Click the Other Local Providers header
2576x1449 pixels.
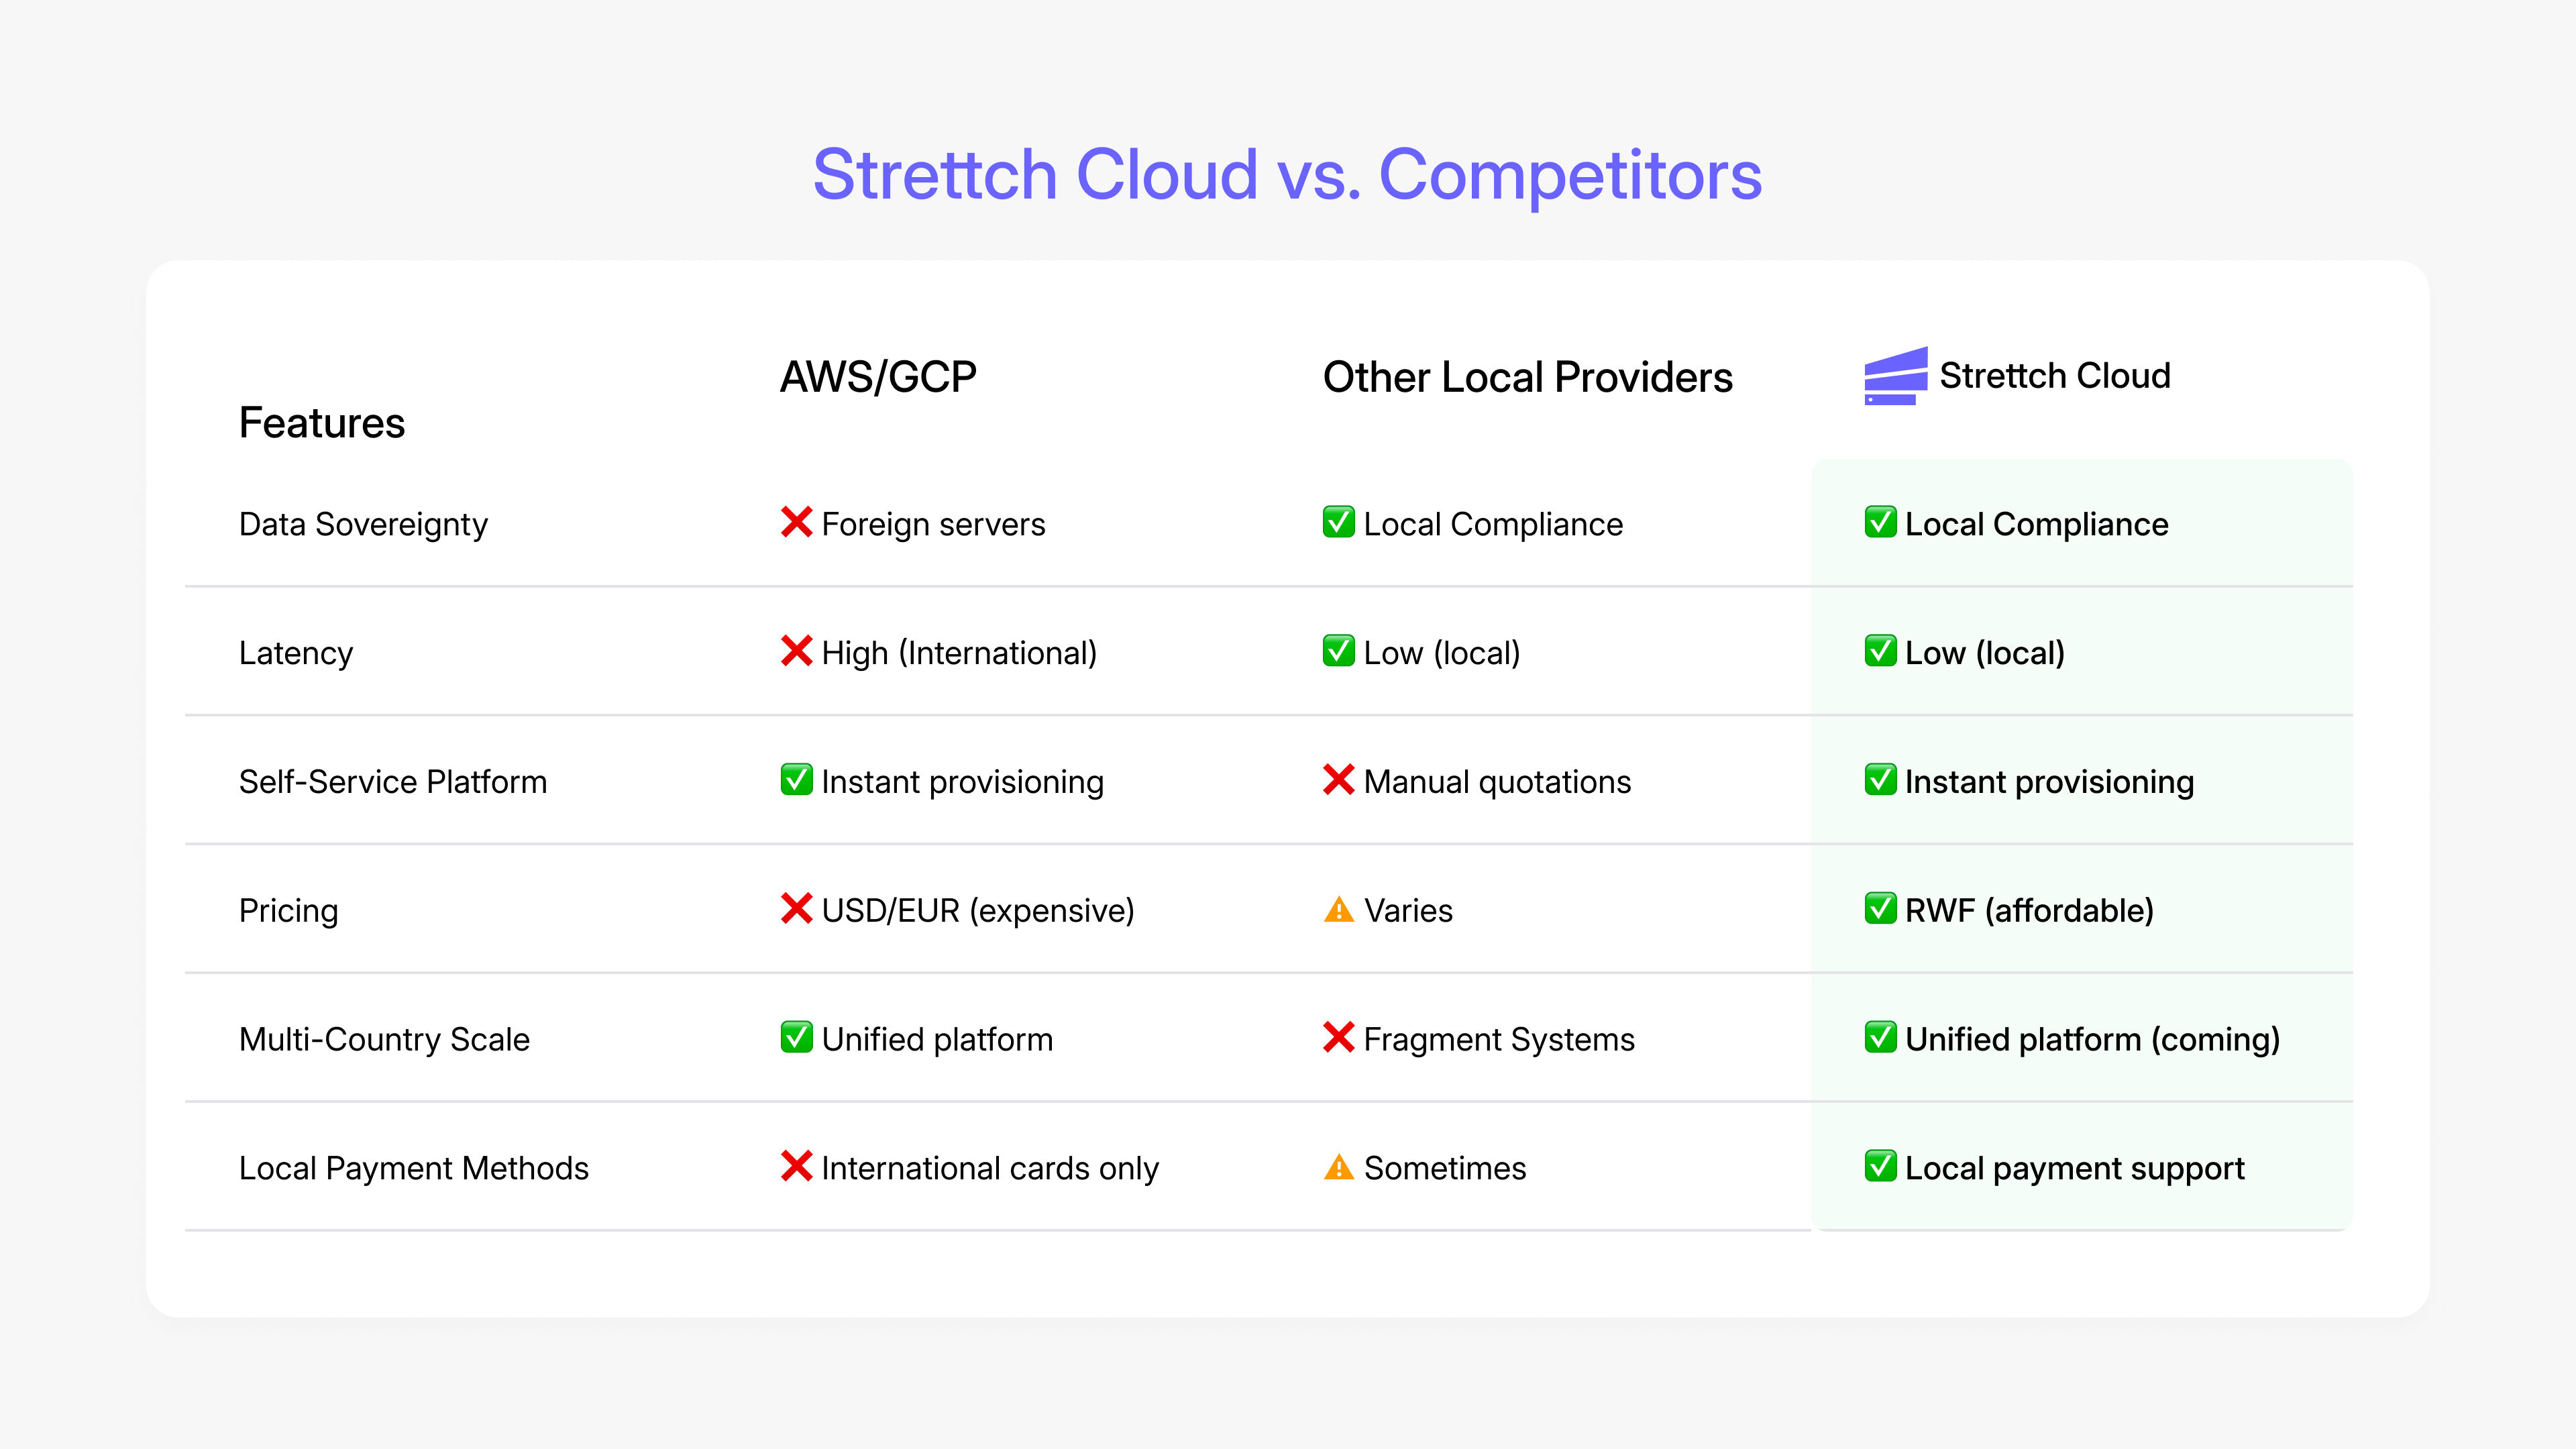pos(1527,377)
